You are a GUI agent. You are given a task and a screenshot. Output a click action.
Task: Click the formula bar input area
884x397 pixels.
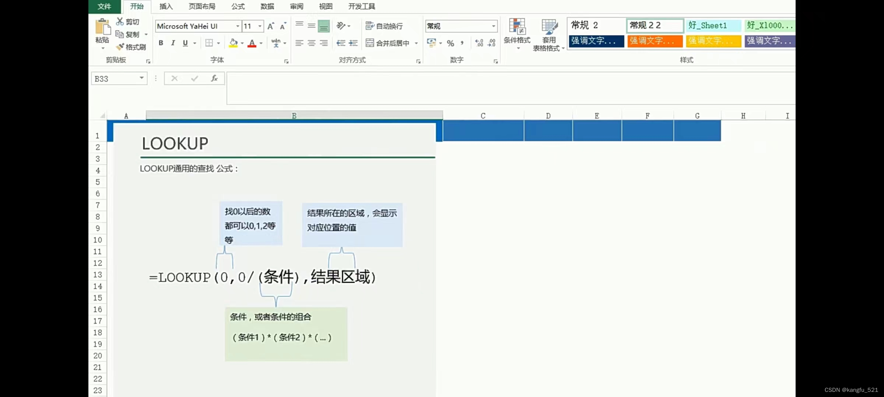click(511, 88)
